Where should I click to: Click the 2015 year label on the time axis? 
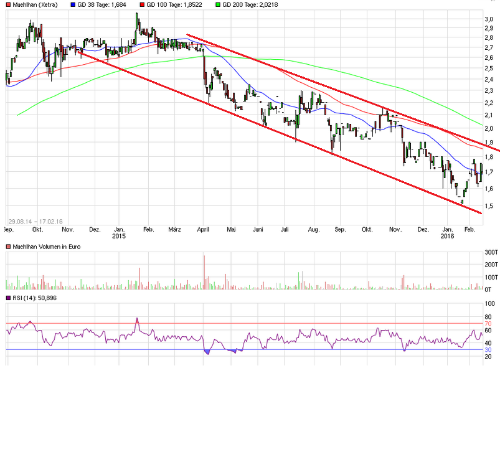pos(119,237)
